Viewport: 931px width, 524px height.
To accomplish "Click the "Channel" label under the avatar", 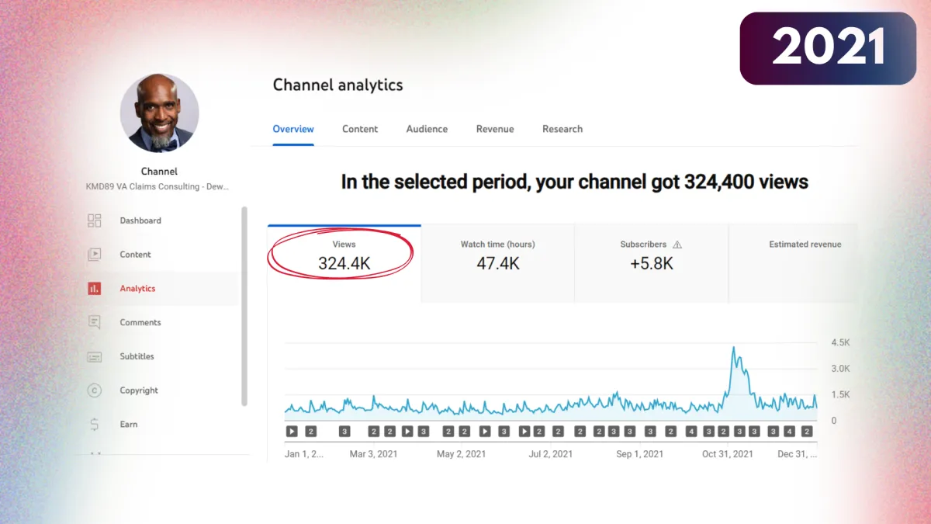I will tap(159, 172).
